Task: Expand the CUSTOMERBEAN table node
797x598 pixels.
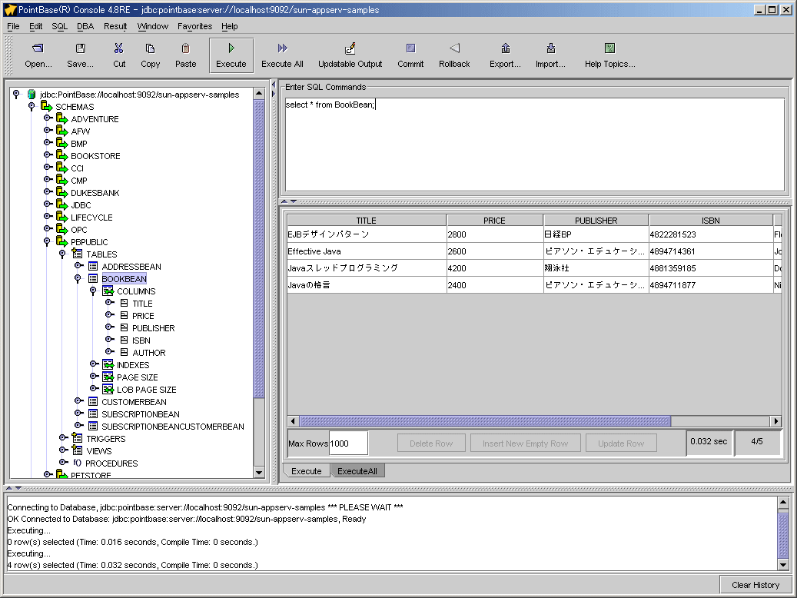Action: tap(79, 400)
